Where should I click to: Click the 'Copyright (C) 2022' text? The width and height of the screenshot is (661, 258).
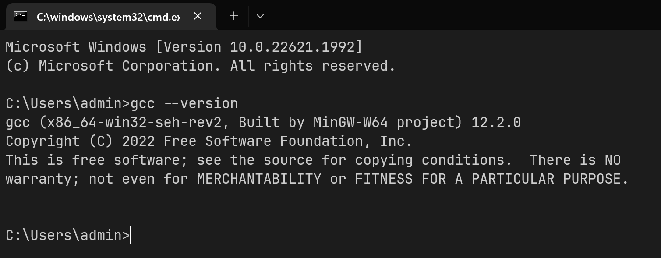(80, 141)
